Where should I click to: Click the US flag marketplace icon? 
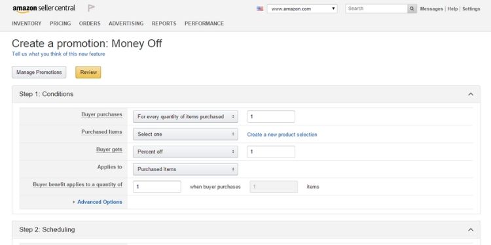pos(260,8)
